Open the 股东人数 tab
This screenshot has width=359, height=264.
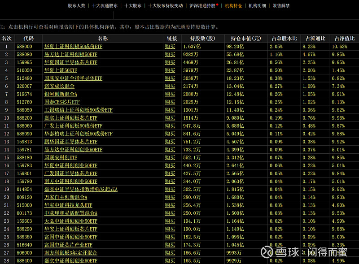pos(76,6)
